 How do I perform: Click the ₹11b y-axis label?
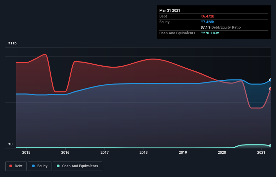pos(12,43)
